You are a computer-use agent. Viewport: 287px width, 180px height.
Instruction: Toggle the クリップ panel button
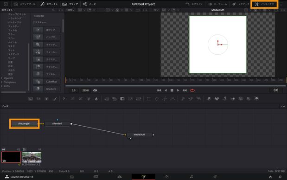click(70, 4)
